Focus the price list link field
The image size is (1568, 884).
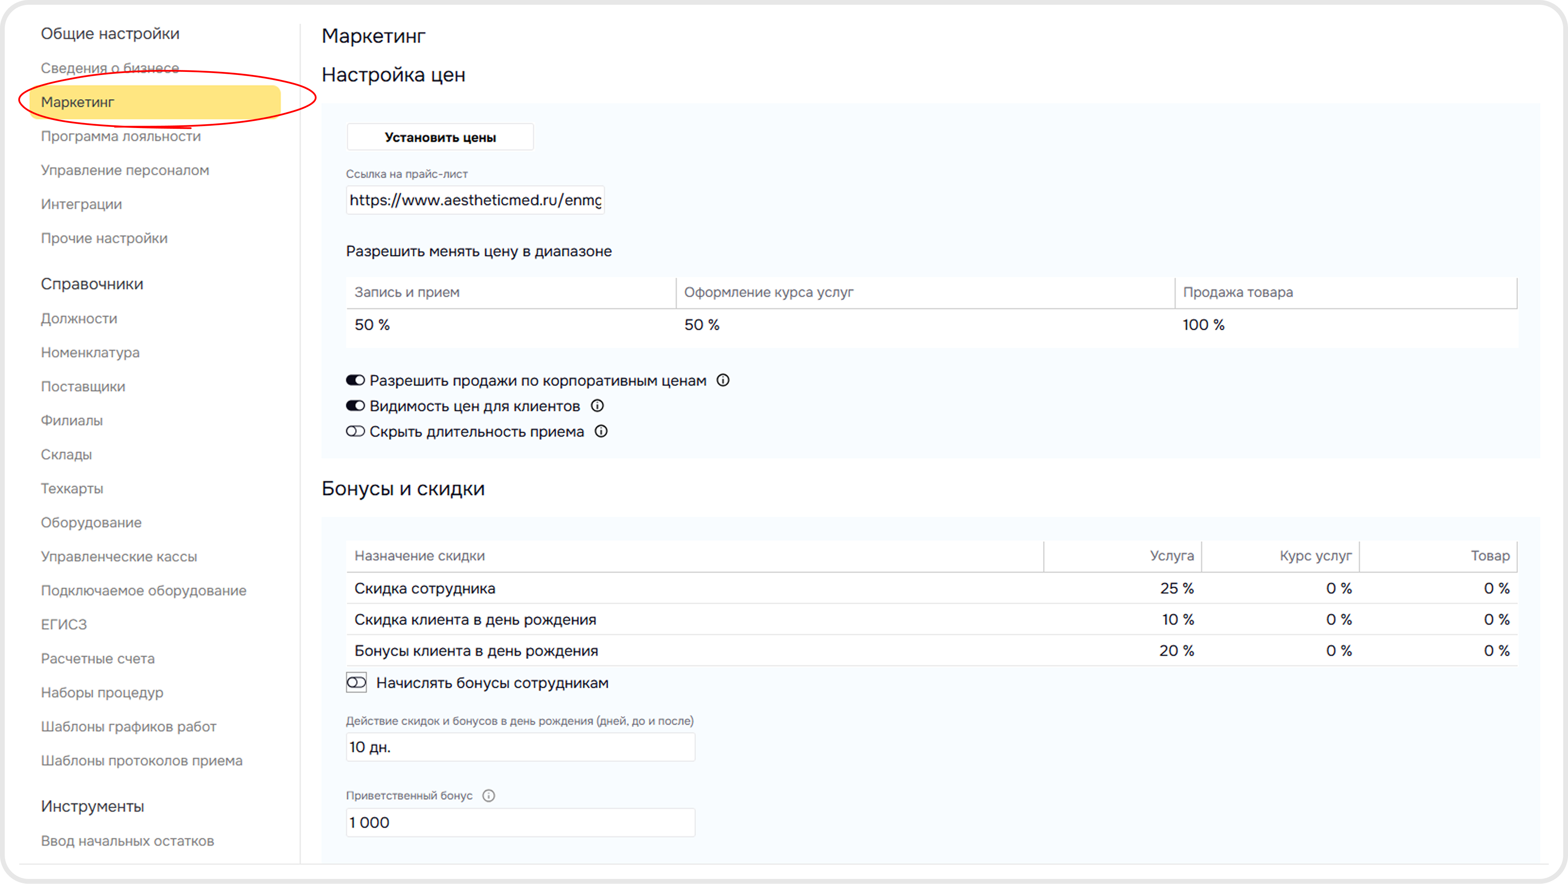pyautogui.click(x=475, y=200)
